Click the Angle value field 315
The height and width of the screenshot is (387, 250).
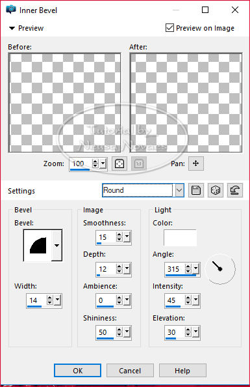175,269
